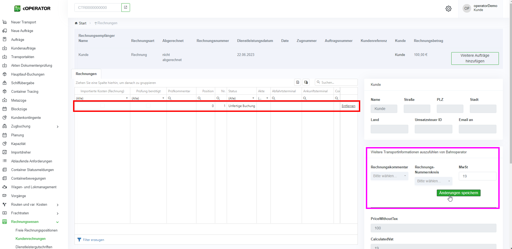
Task: Toggle the Importierte Kosten checkbox in row
Action: (102, 106)
